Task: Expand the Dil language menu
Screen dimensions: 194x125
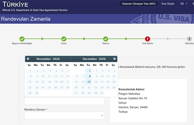Action: 184,4
